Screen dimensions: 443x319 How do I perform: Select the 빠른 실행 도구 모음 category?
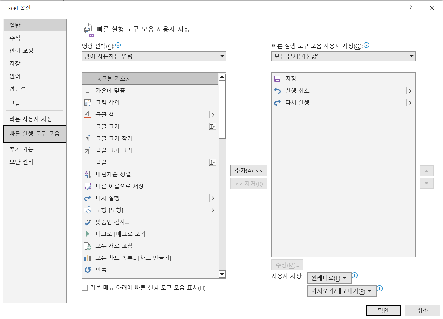click(x=35, y=134)
